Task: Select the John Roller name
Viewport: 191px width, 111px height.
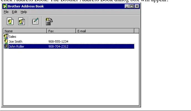Action: pos(16,47)
